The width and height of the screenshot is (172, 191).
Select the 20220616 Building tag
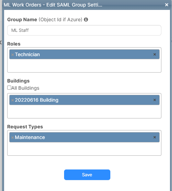pos(84,100)
